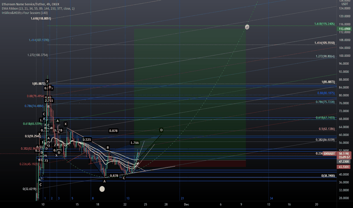Click the 32.0000 price axis label

(x=344, y=190)
